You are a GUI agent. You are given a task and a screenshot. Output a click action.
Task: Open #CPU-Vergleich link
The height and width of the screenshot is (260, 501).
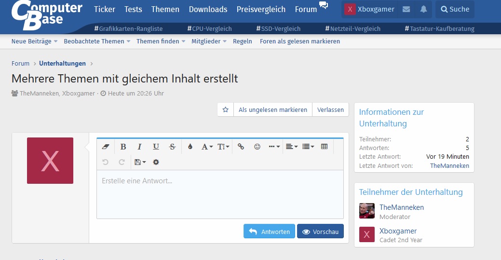pyautogui.click(x=210, y=28)
